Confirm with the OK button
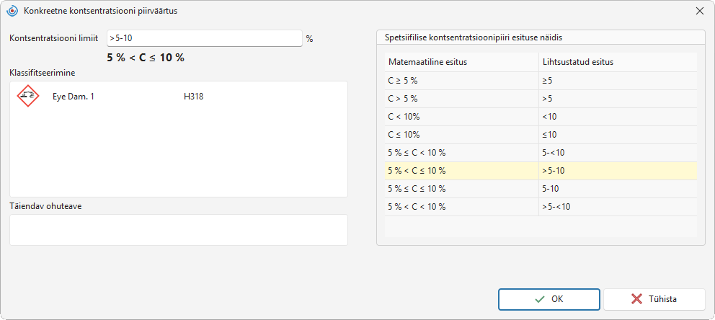 (x=549, y=299)
